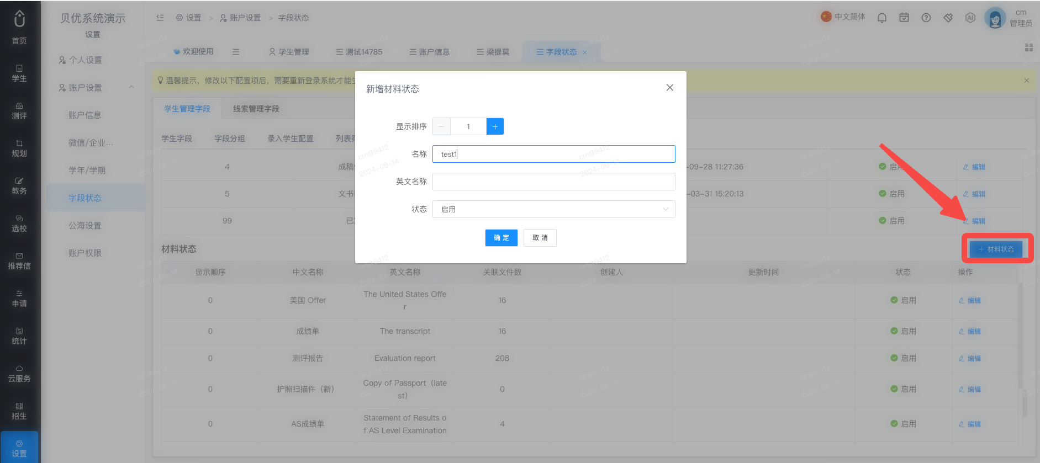
Task: Open the 状态 dropdown showing 启用
Action: (554, 209)
